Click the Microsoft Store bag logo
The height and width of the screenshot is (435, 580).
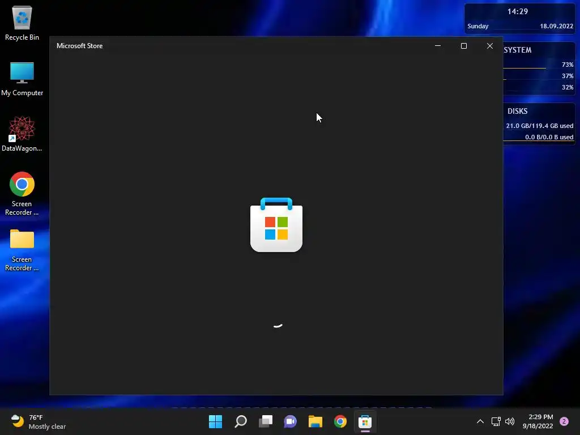pyautogui.click(x=276, y=225)
